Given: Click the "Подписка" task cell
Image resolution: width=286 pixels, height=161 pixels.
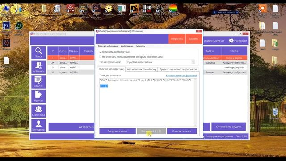Looking at the screenshot, I should tap(210, 63).
